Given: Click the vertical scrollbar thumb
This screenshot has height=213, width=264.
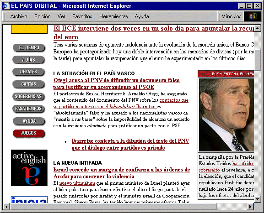Looking at the screenshot, I should 258,60.
